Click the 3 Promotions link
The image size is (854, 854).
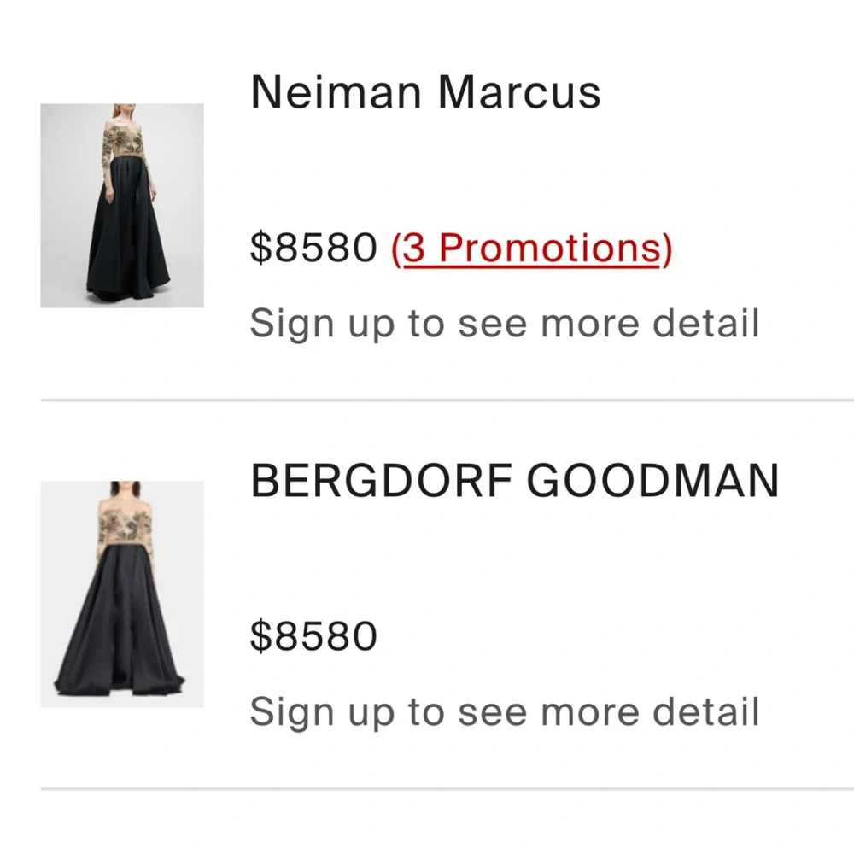point(532,249)
